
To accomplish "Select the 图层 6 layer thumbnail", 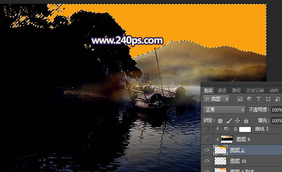I will [227, 139].
